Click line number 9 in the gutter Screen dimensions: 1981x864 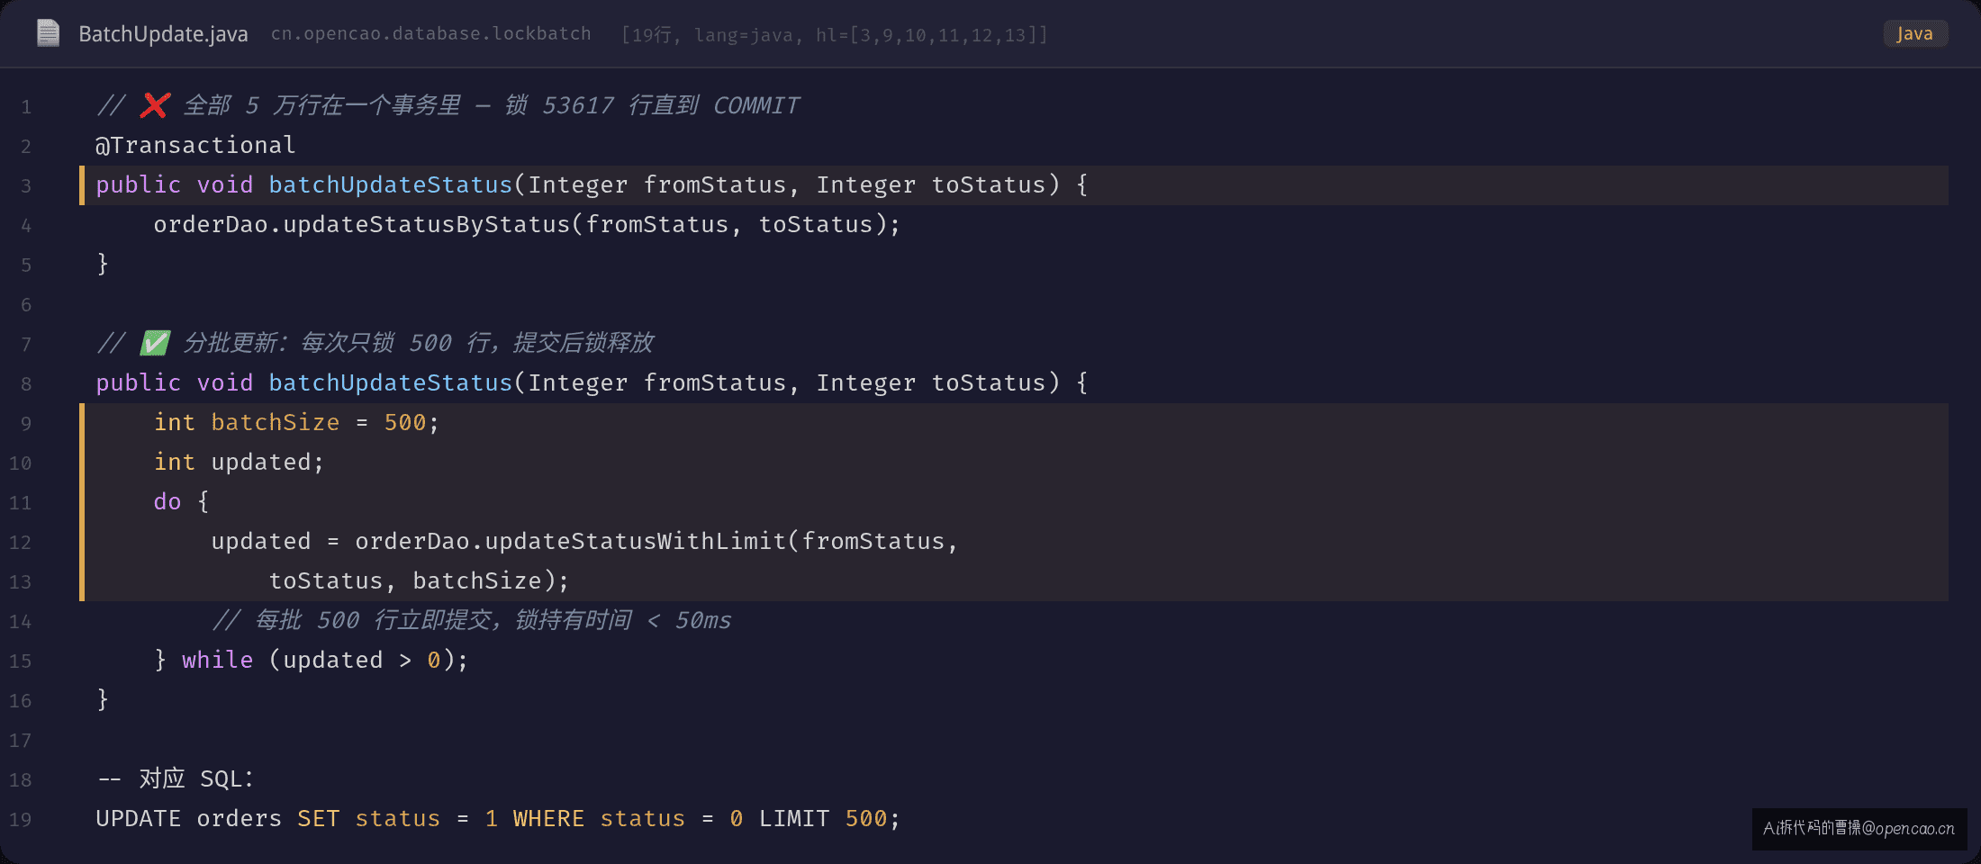tap(26, 424)
